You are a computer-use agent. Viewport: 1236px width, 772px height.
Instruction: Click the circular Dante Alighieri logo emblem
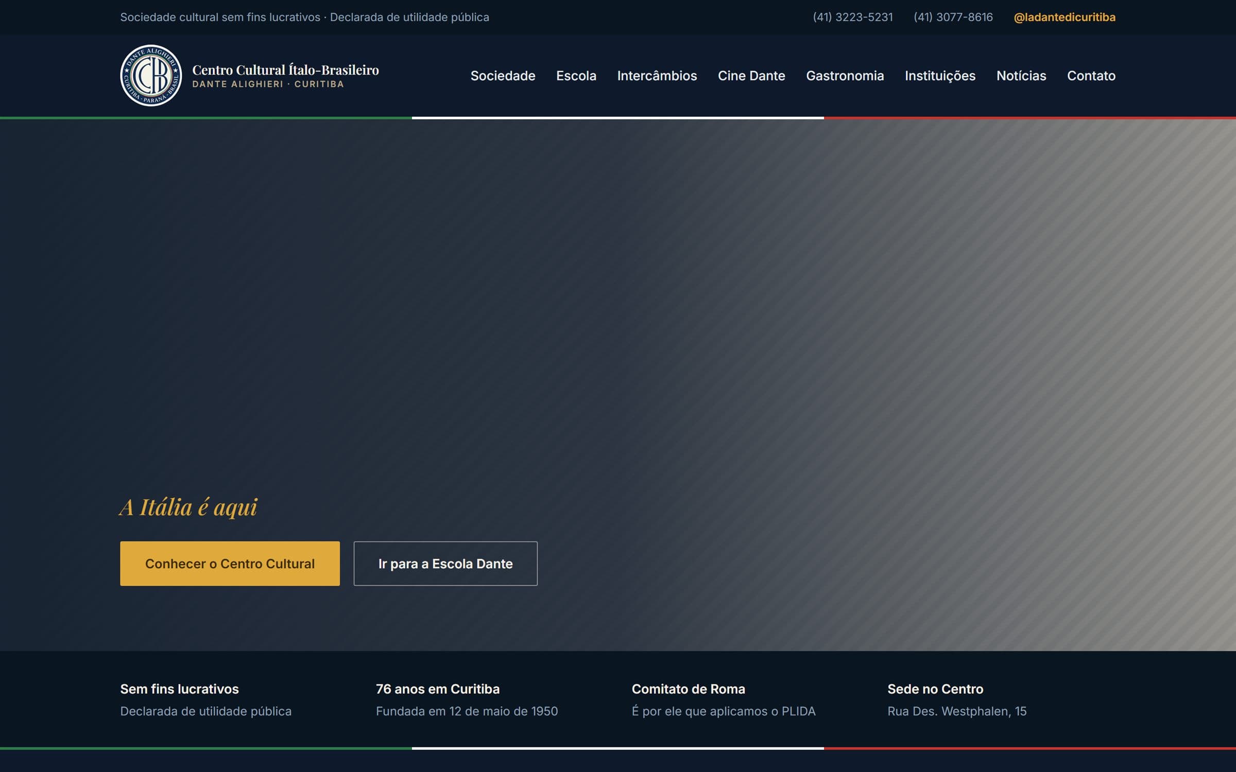[x=151, y=76]
